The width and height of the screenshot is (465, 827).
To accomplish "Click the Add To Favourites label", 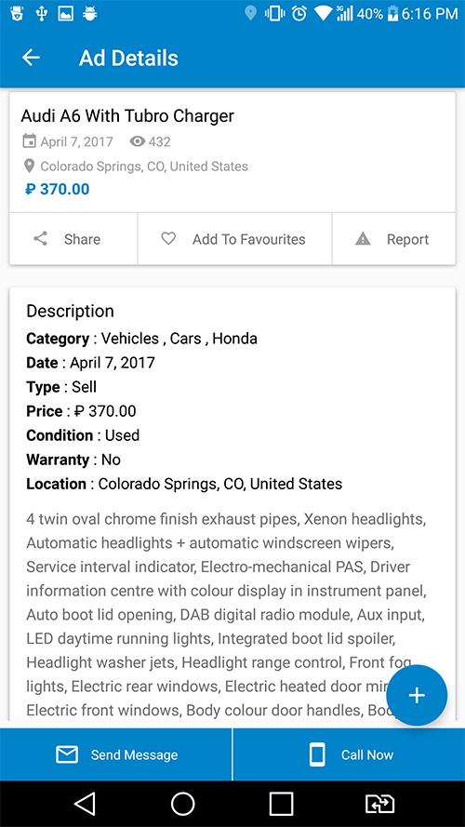I will pyautogui.click(x=249, y=239).
